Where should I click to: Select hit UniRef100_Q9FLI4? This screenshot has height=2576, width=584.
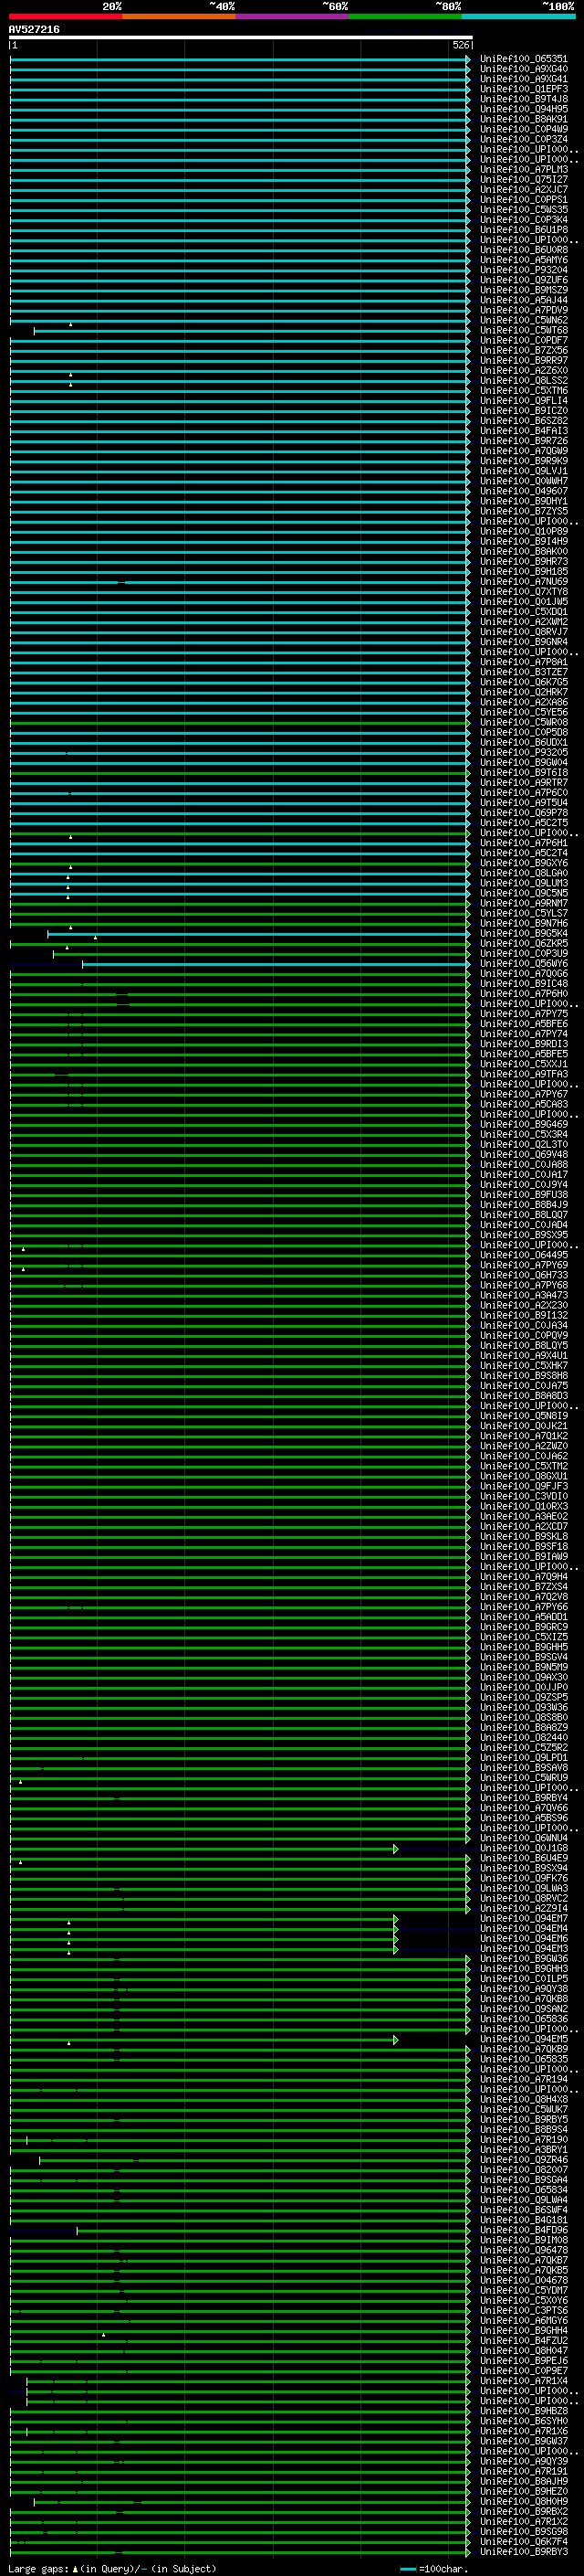pos(523,401)
